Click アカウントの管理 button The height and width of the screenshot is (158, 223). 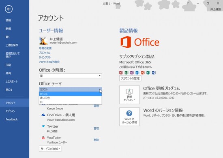(x=130, y=78)
